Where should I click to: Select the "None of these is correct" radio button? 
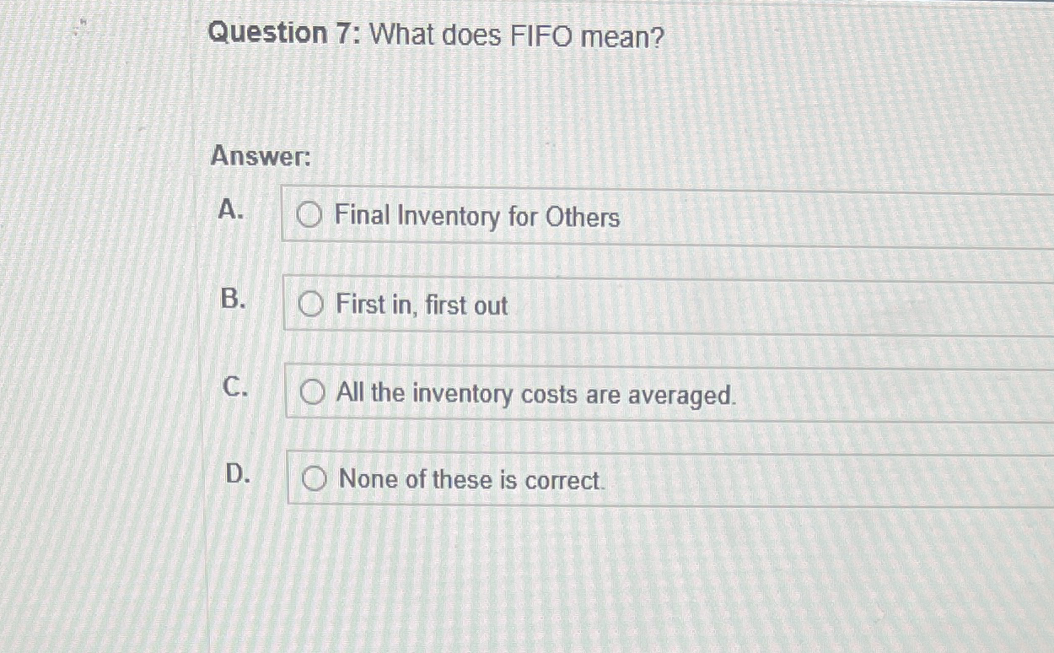pos(315,479)
